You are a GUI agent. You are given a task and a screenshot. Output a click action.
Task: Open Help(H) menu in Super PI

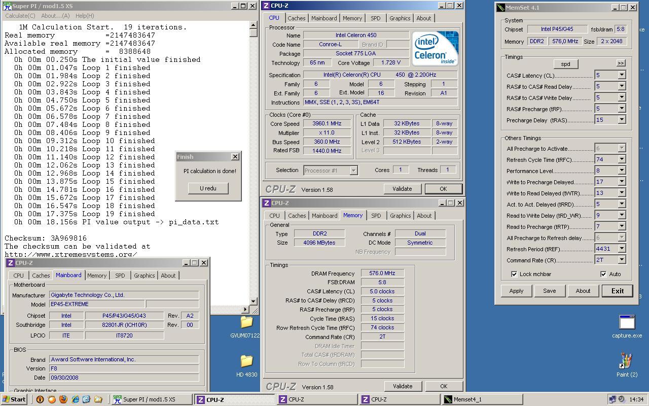pos(85,16)
